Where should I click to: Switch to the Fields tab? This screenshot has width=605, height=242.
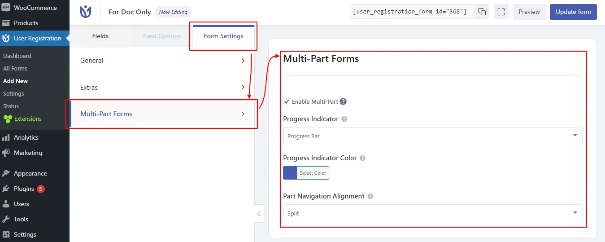[x=100, y=36]
